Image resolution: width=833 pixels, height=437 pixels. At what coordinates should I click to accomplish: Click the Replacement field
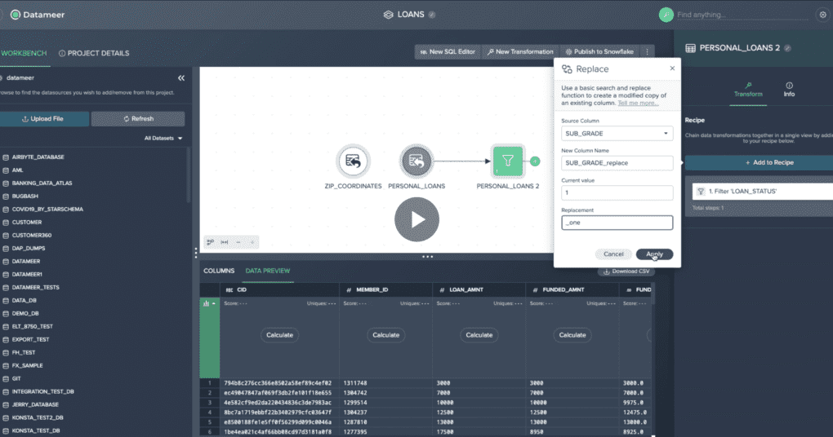point(617,223)
